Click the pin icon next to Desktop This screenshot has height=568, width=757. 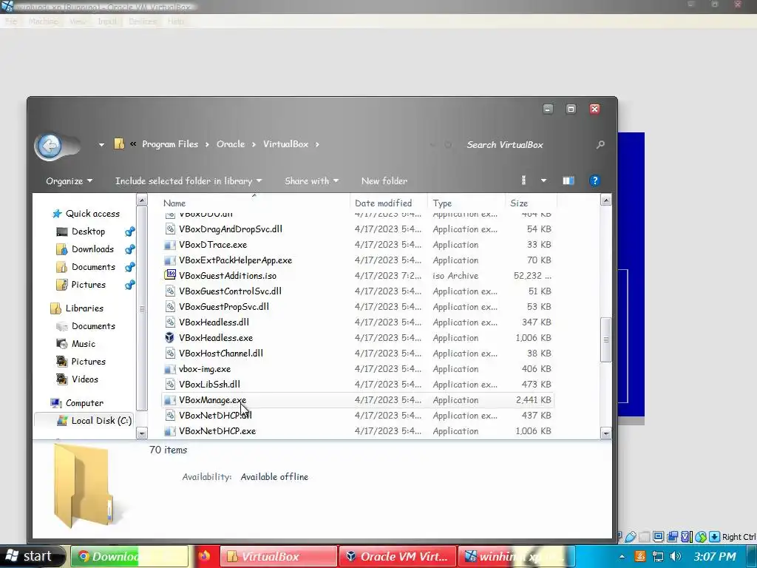pos(130,231)
